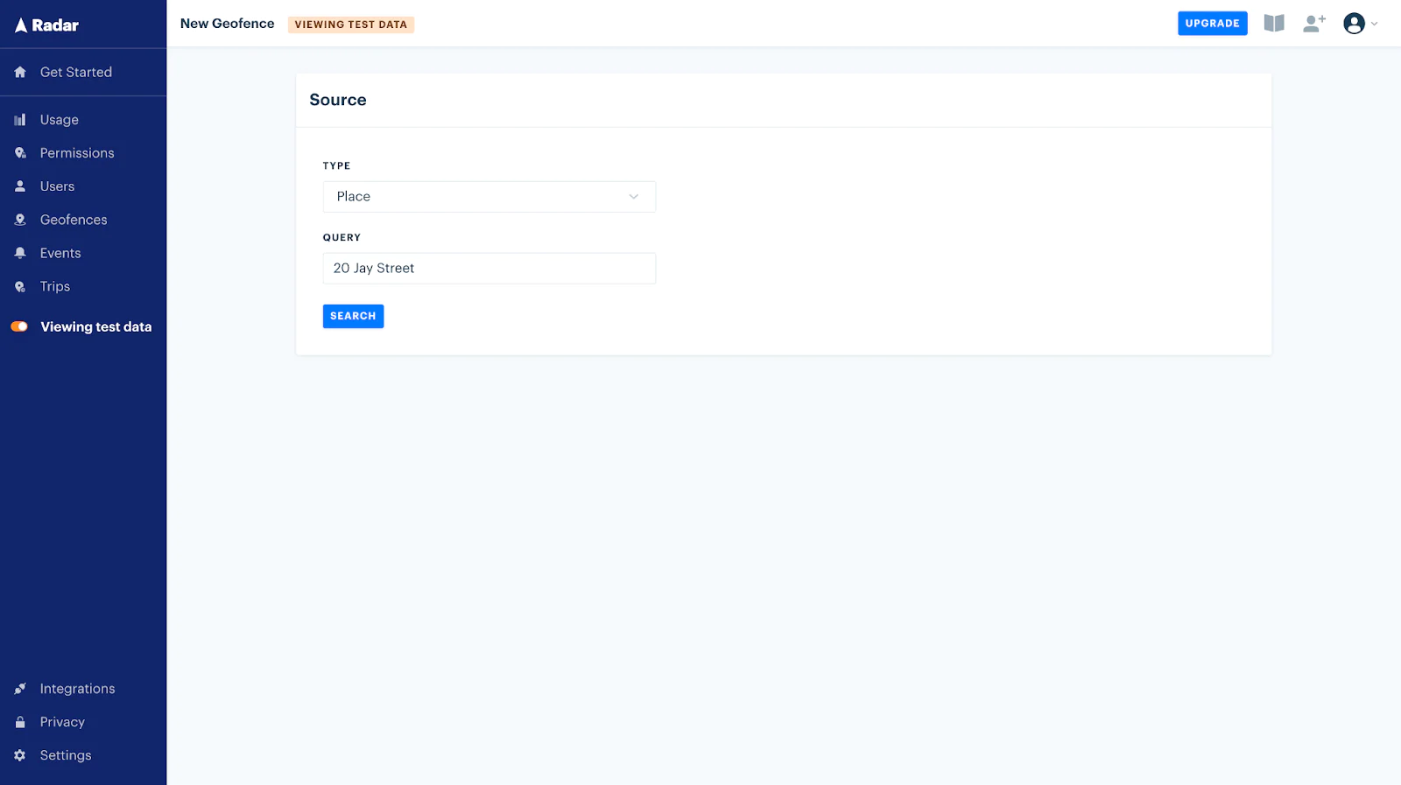Image resolution: width=1401 pixels, height=785 pixels.
Task: Click the Radar logo in sidebar
Action: [46, 25]
